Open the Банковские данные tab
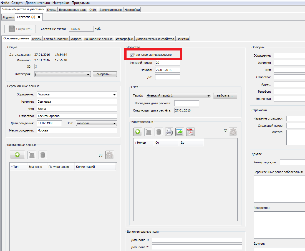 [99, 39]
